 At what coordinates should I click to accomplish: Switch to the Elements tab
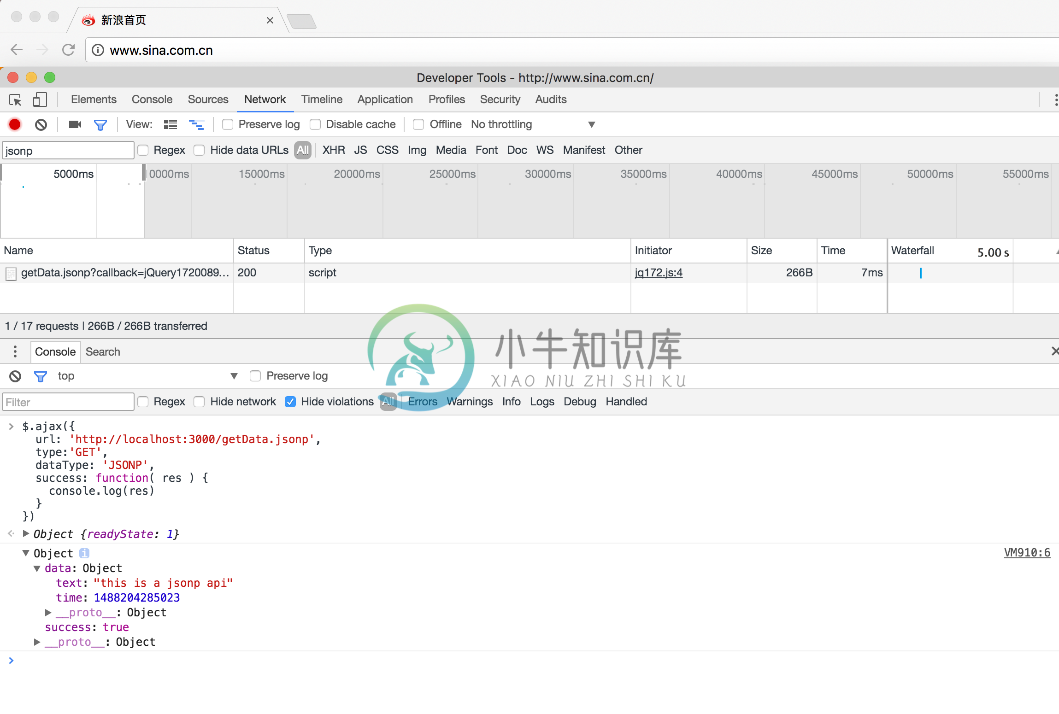[94, 99]
